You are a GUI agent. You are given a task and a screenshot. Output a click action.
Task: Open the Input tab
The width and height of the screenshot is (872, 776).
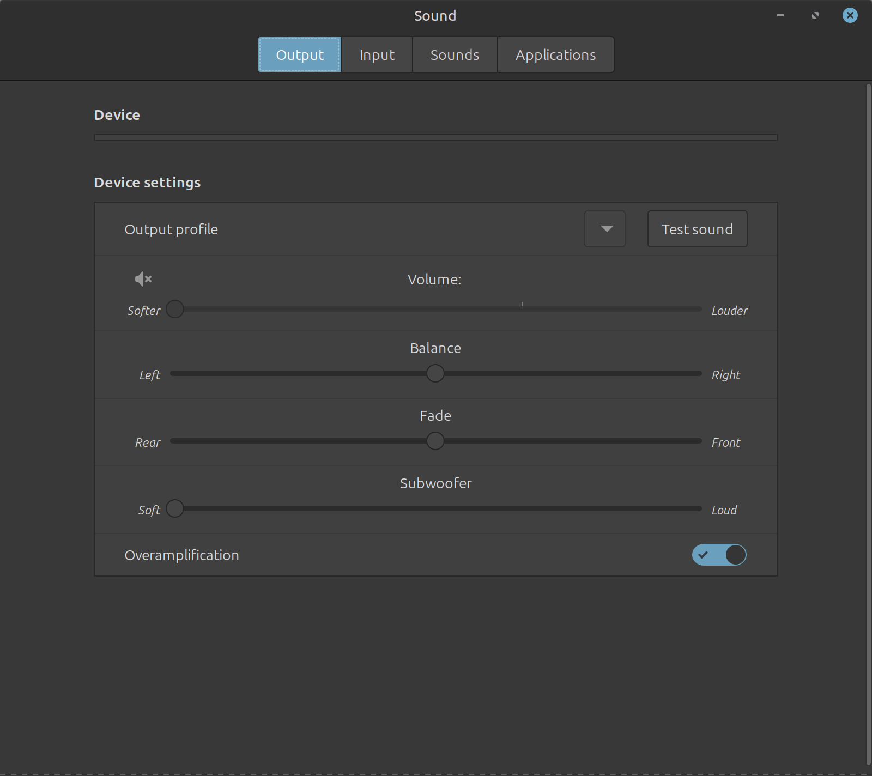click(377, 54)
